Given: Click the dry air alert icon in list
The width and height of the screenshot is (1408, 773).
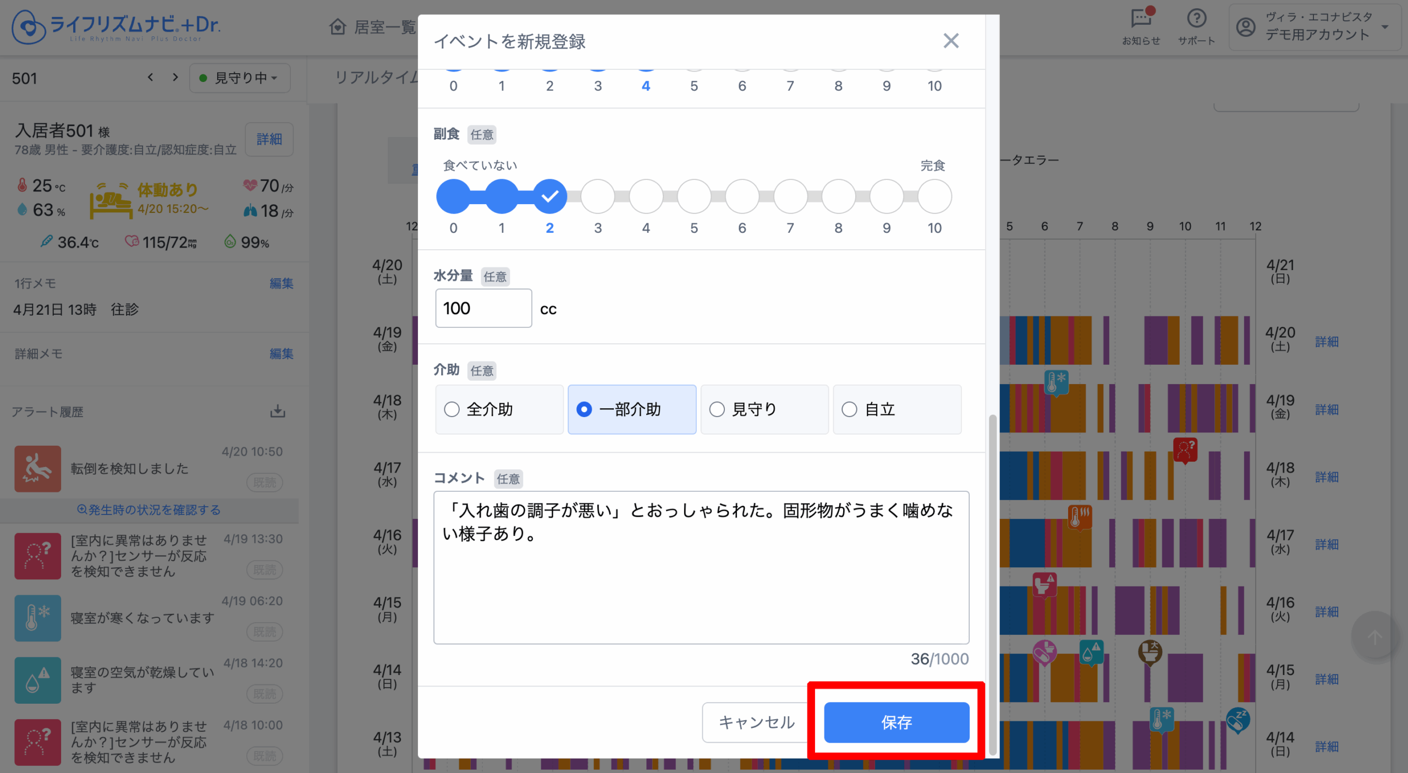Looking at the screenshot, I should (37, 680).
